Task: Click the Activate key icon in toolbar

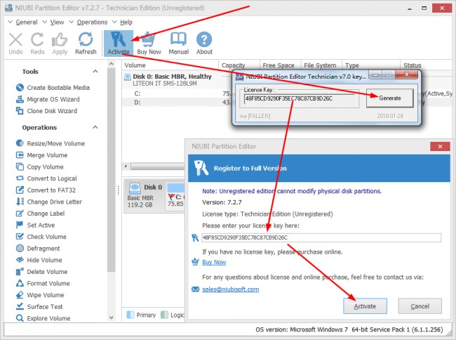Action: click(x=119, y=44)
